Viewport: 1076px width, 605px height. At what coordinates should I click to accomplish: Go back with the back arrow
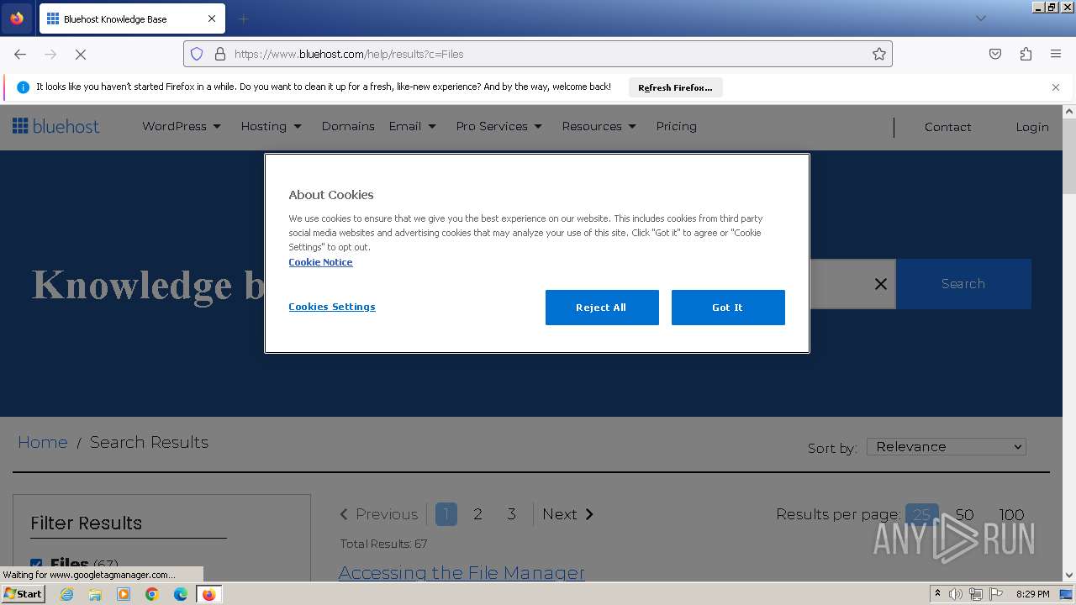(20, 54)
